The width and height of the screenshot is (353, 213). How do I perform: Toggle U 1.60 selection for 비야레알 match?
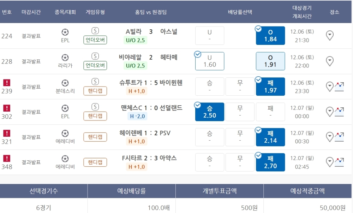210,61
